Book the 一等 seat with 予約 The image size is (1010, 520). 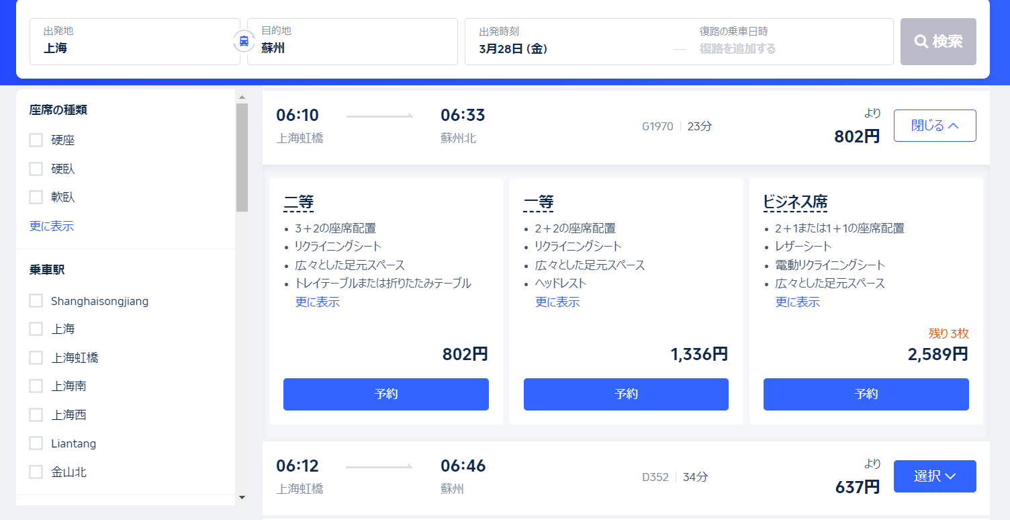click(626, 394)
